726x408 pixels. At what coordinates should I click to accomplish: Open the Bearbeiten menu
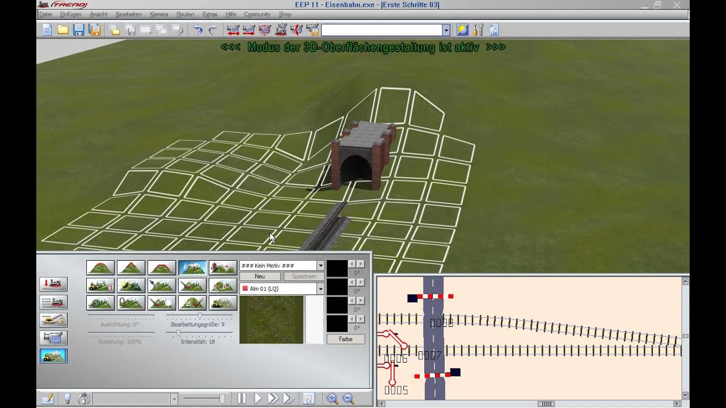coord(129,14)
